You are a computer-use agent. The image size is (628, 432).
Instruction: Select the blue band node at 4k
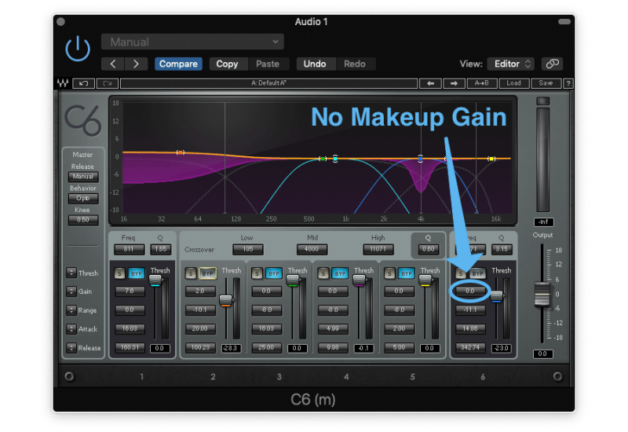(420, 159)
